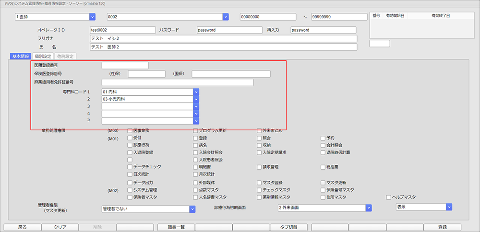480x232 pixels.
Task: Open the 2 外来画面 initial screen dropdown
Action: point(369,208)
